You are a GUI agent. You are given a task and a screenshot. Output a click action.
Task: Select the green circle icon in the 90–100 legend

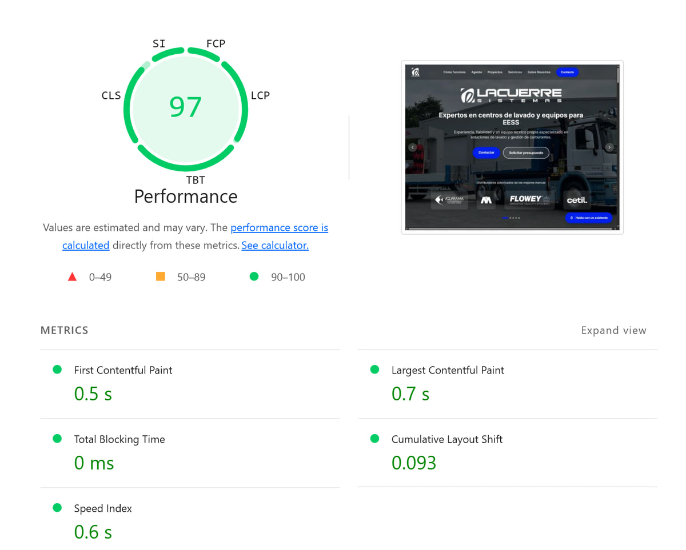(254, 276)
